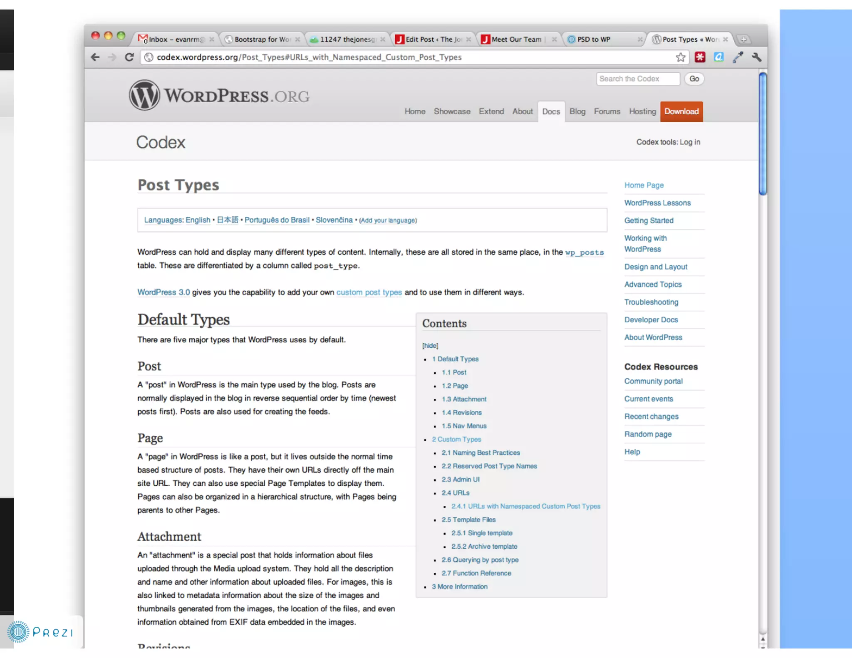
Task: Open the WordPress 3.0 link
Action: tap(163, 292)
